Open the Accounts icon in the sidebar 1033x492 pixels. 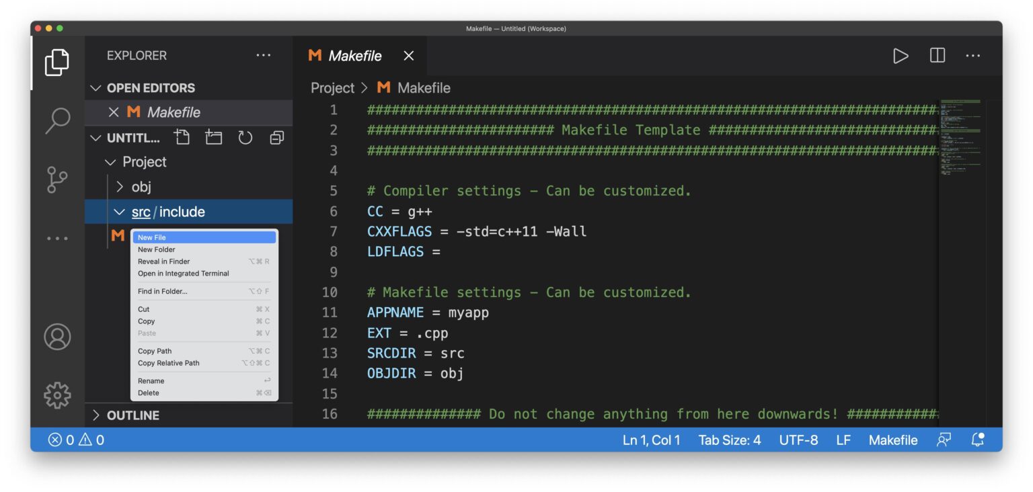[x=57, y=338]
